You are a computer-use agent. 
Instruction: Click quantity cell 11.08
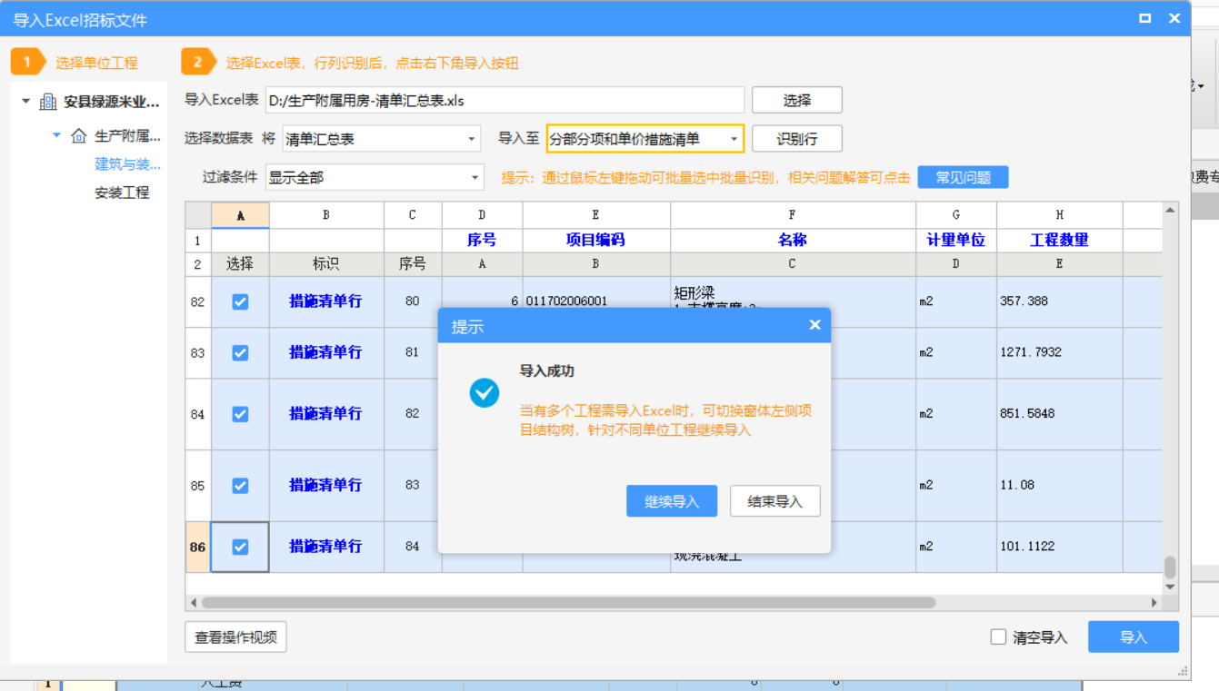coord(1060,486)
